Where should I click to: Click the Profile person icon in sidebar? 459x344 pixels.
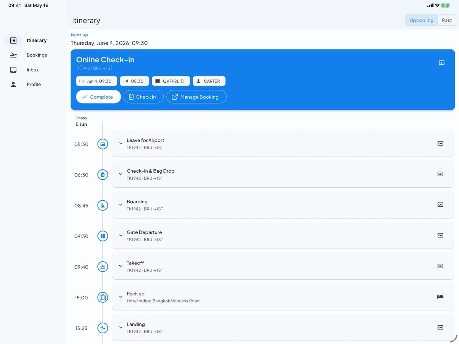[13, 84]
